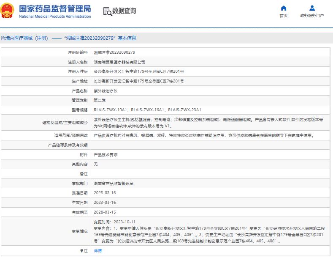
Task: Click the document icon before 境内医疗器械
Action: pos(3,38)
